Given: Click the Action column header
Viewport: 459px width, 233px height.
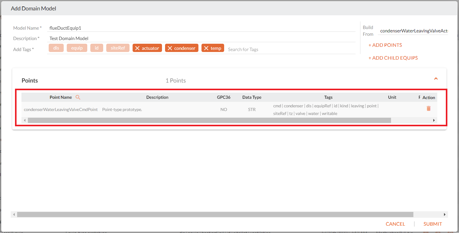Looking at the screenshot, I should [x=429, y=98].
